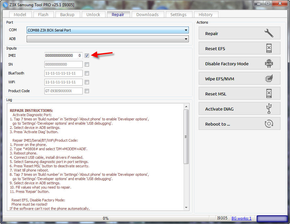
Task: Click the SN input field
Action: pyautogui.click(x=63, y=64)
